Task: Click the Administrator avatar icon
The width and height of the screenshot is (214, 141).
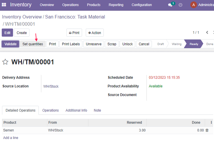Action: coord(193,5)
